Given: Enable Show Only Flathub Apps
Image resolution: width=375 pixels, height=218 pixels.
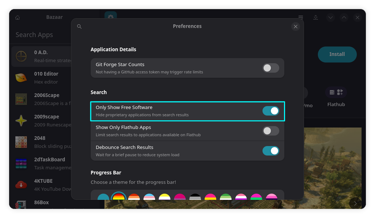Looking at the screenshot, I should click(271, 131).
